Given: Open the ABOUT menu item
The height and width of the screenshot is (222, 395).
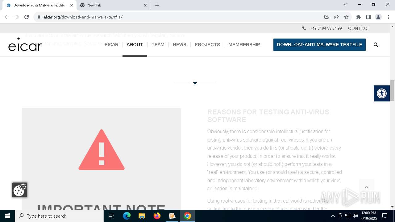Looking at the screenshot, I should click(135, 45).
